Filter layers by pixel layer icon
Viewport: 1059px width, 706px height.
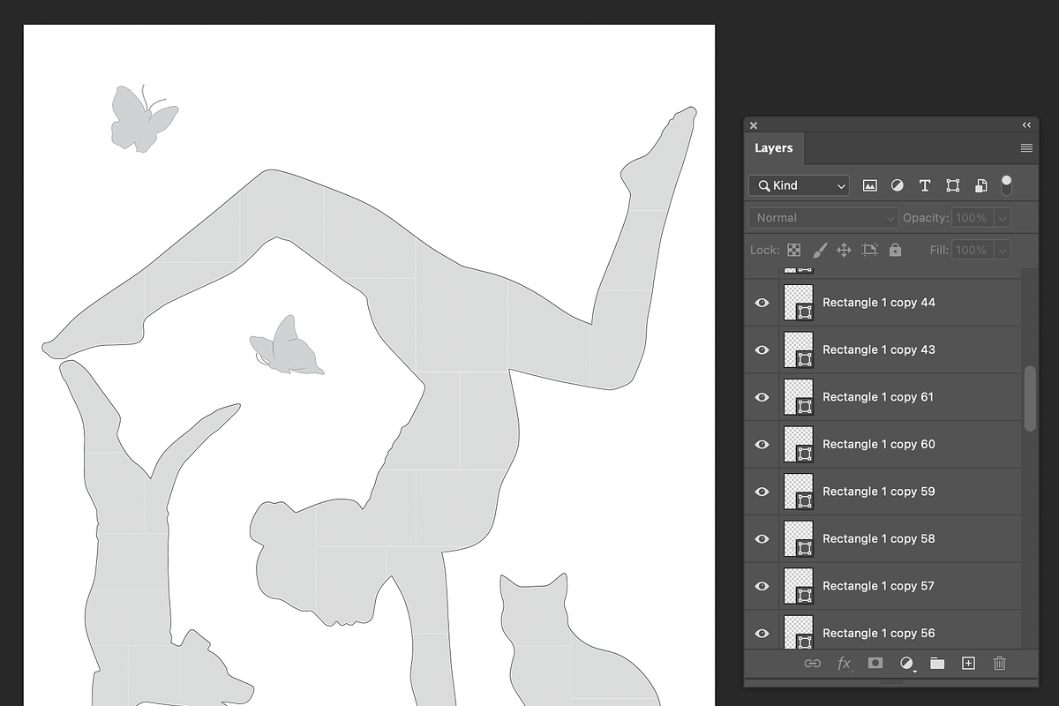(x=870, y=185)
